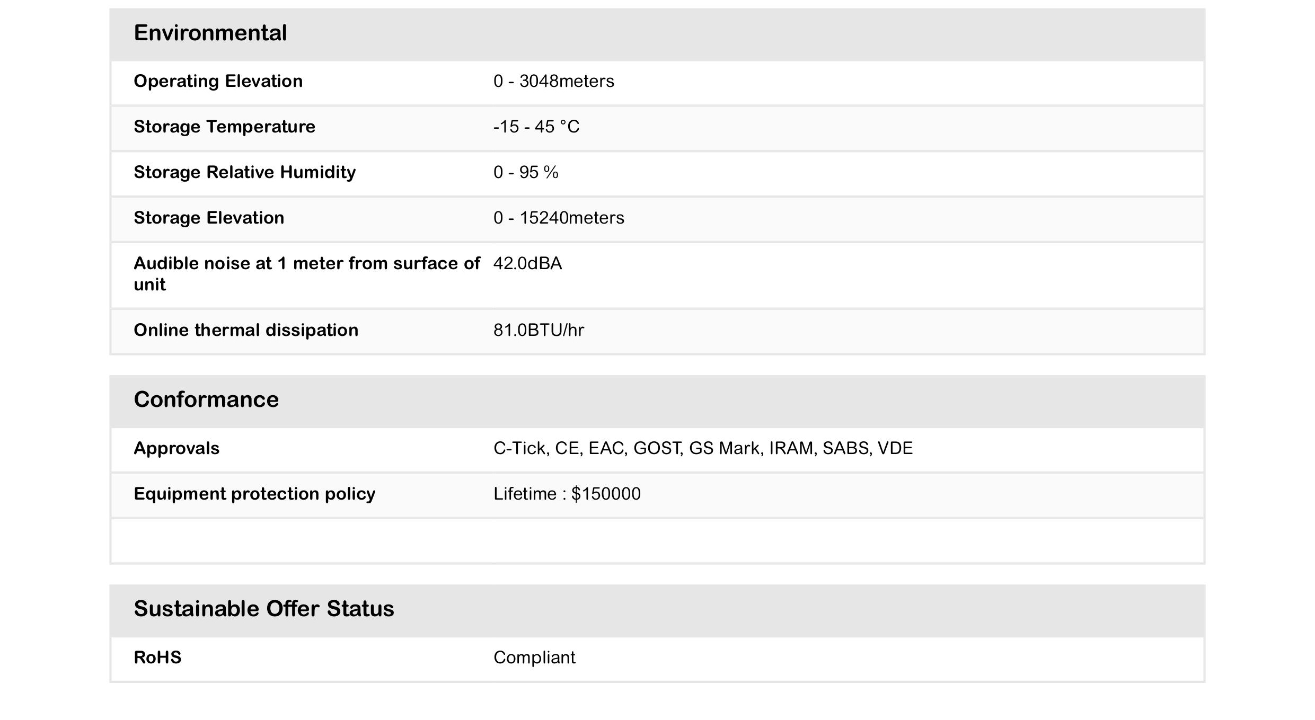The width and height of the screenshot is (1315, 720).
Task: Click the Sustainable Offer Status header
Action: [264, 609]
